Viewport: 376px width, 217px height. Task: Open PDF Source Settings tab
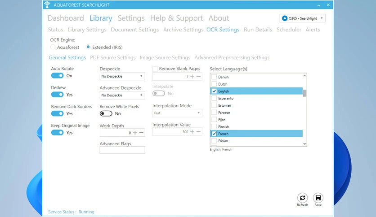coord(113,57)
